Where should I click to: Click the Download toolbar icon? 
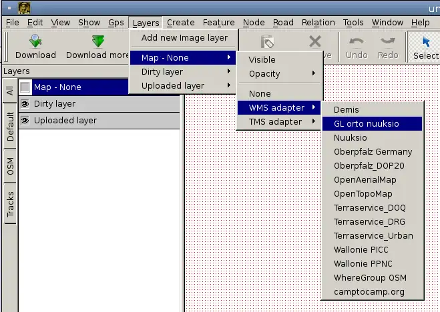pyautogui.click(x=35, y=42)
